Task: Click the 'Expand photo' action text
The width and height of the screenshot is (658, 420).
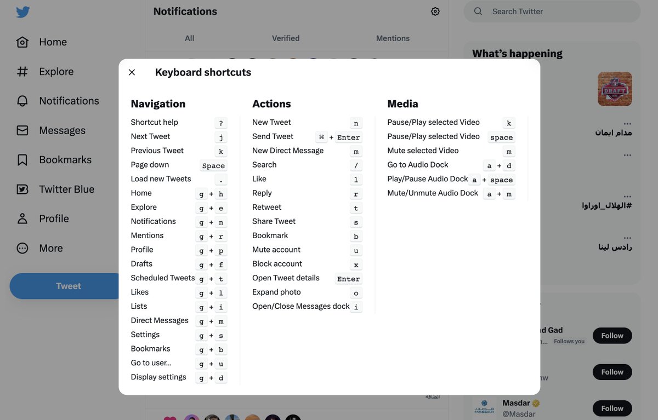Action: pos(276,292)
